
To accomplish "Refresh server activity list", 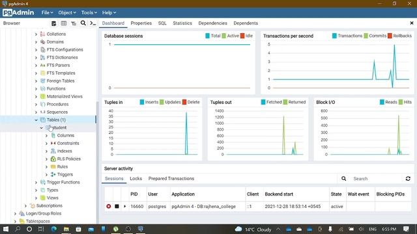I will [x=408, y=179].
